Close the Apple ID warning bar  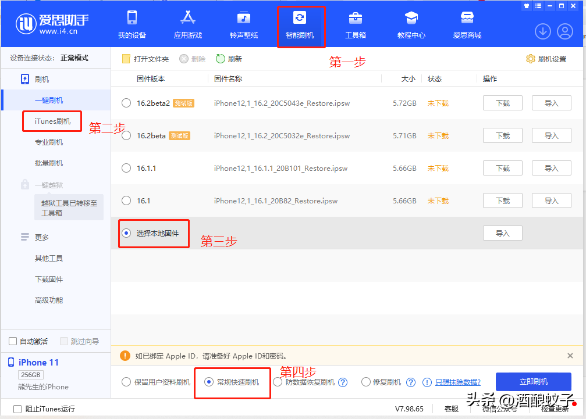click(570, 356)
